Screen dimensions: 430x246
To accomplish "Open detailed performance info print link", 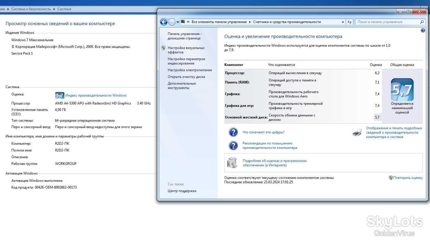I will [x=394, y=132].
